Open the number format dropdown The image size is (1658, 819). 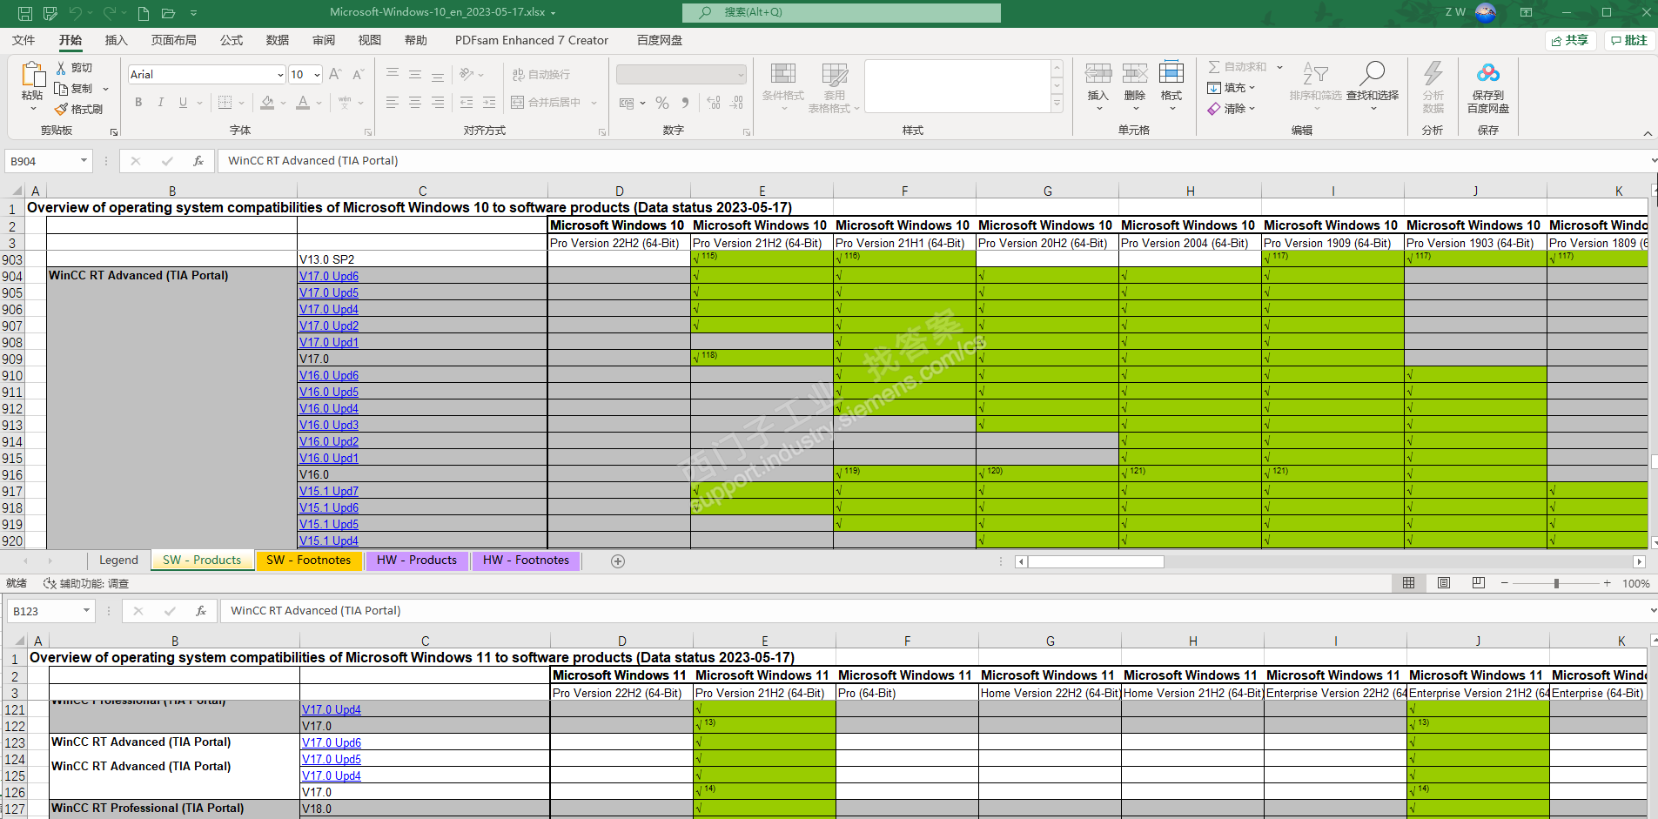(x=741, y=75)
